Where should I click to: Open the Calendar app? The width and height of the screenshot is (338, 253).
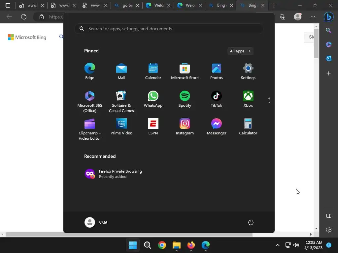click(153, 71)
